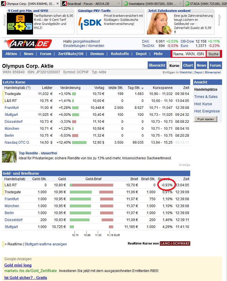Click the Börsenspiel link

[213, 72]
